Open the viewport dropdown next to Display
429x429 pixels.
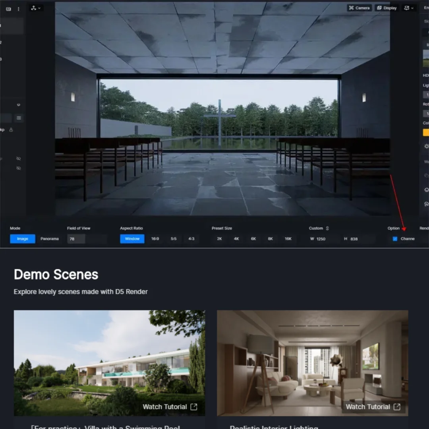(409, 8)
